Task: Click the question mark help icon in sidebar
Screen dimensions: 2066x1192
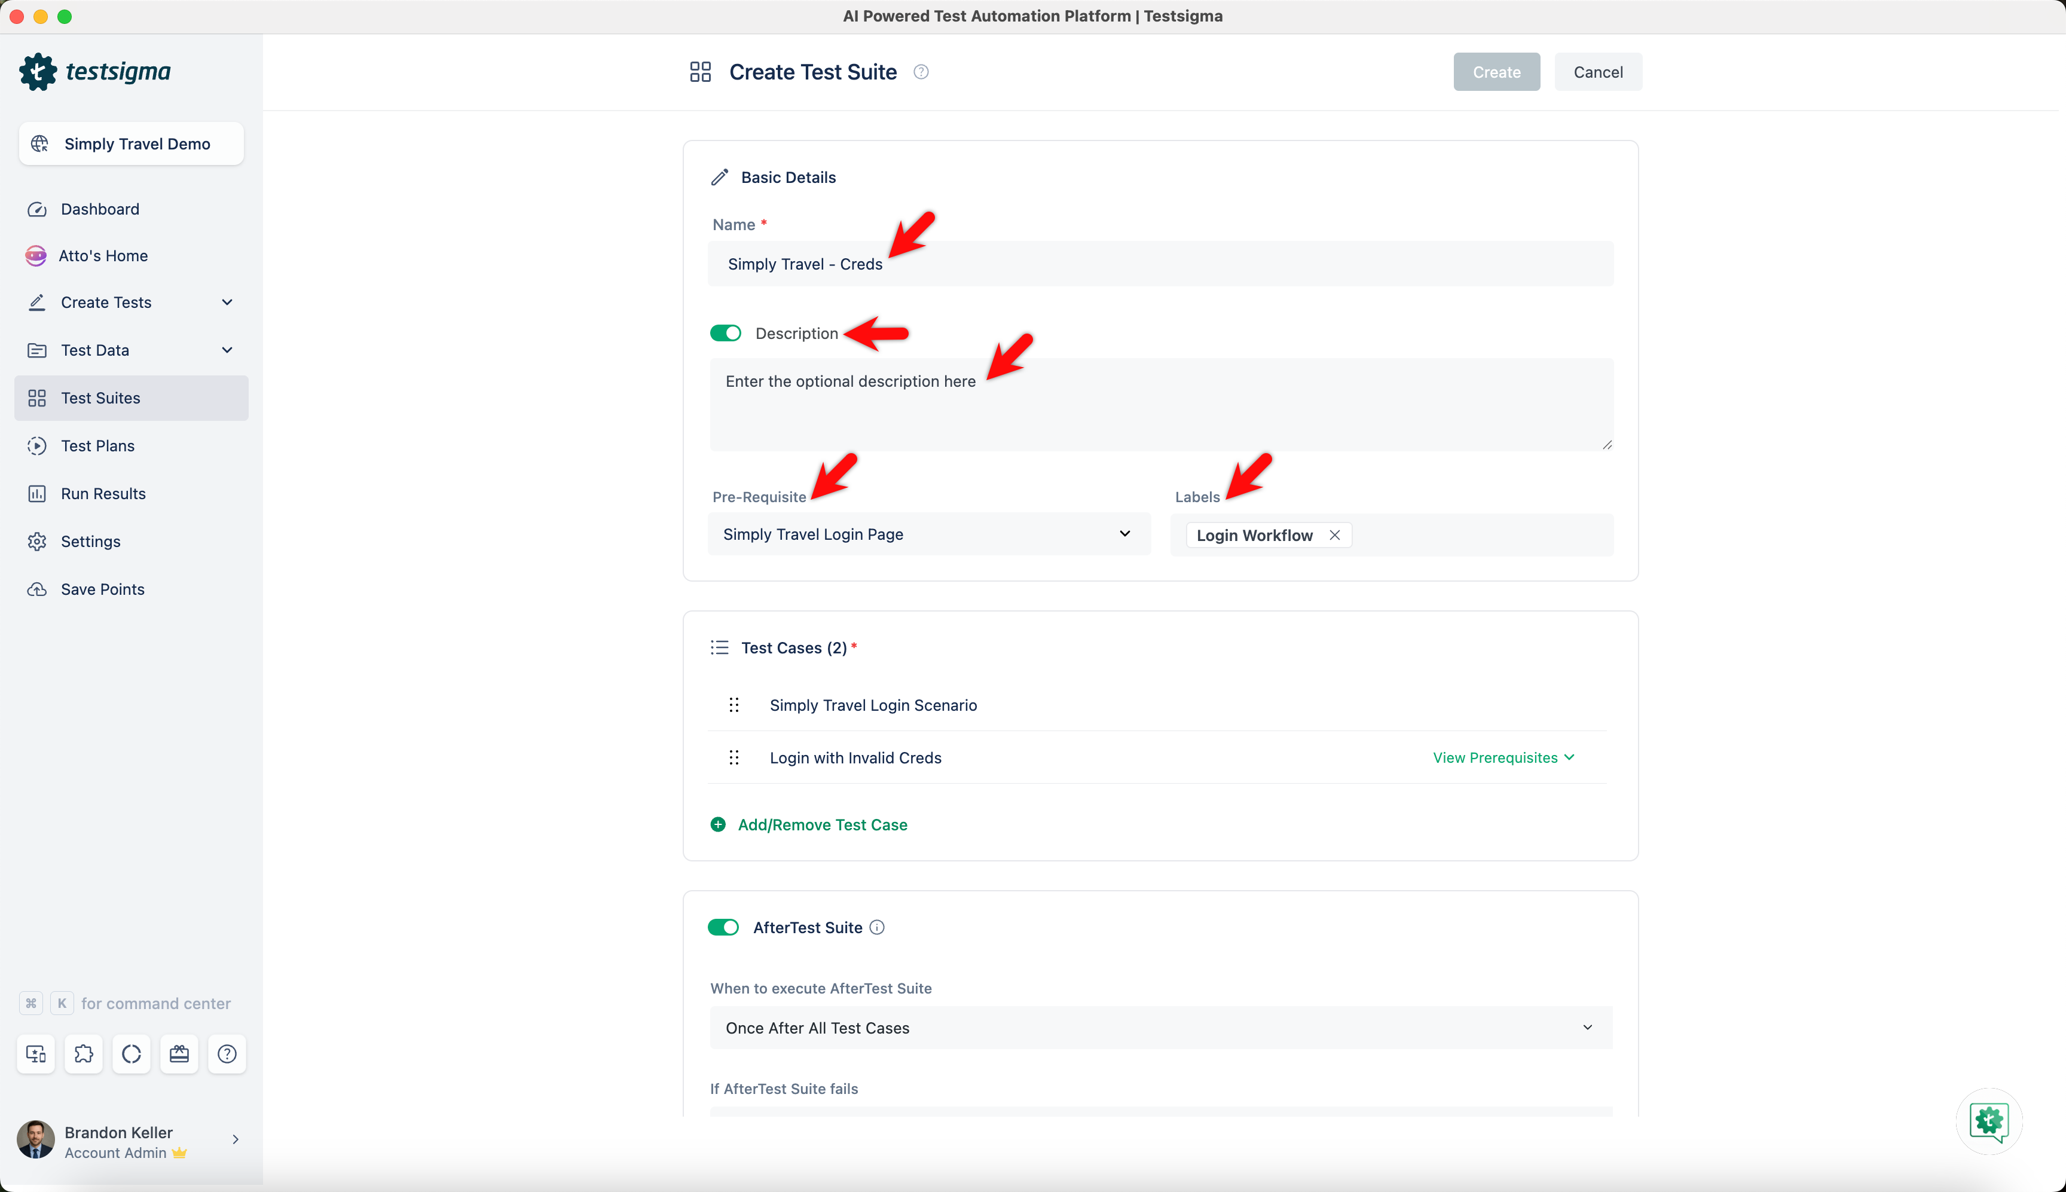Action: pos(227,1054)
